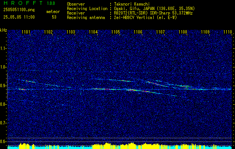Click time marker 1106
This screenshot has width=235, height=149.
pos(138,32)
